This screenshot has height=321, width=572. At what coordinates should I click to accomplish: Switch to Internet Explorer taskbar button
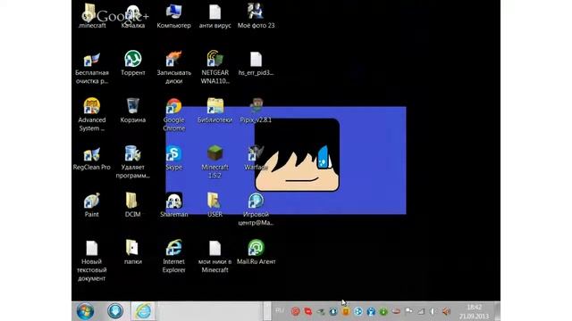(143, 311)
